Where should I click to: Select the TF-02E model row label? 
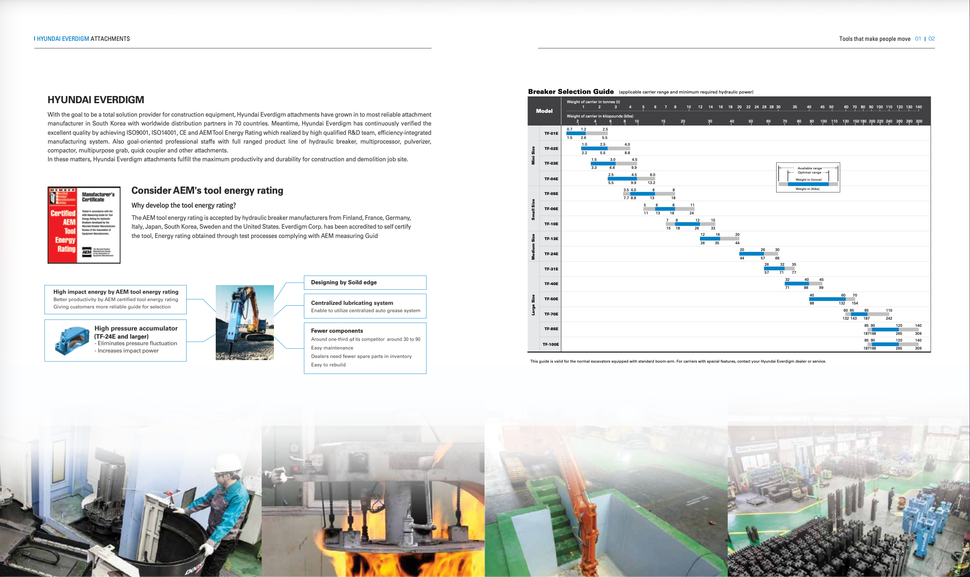point(551,149)
